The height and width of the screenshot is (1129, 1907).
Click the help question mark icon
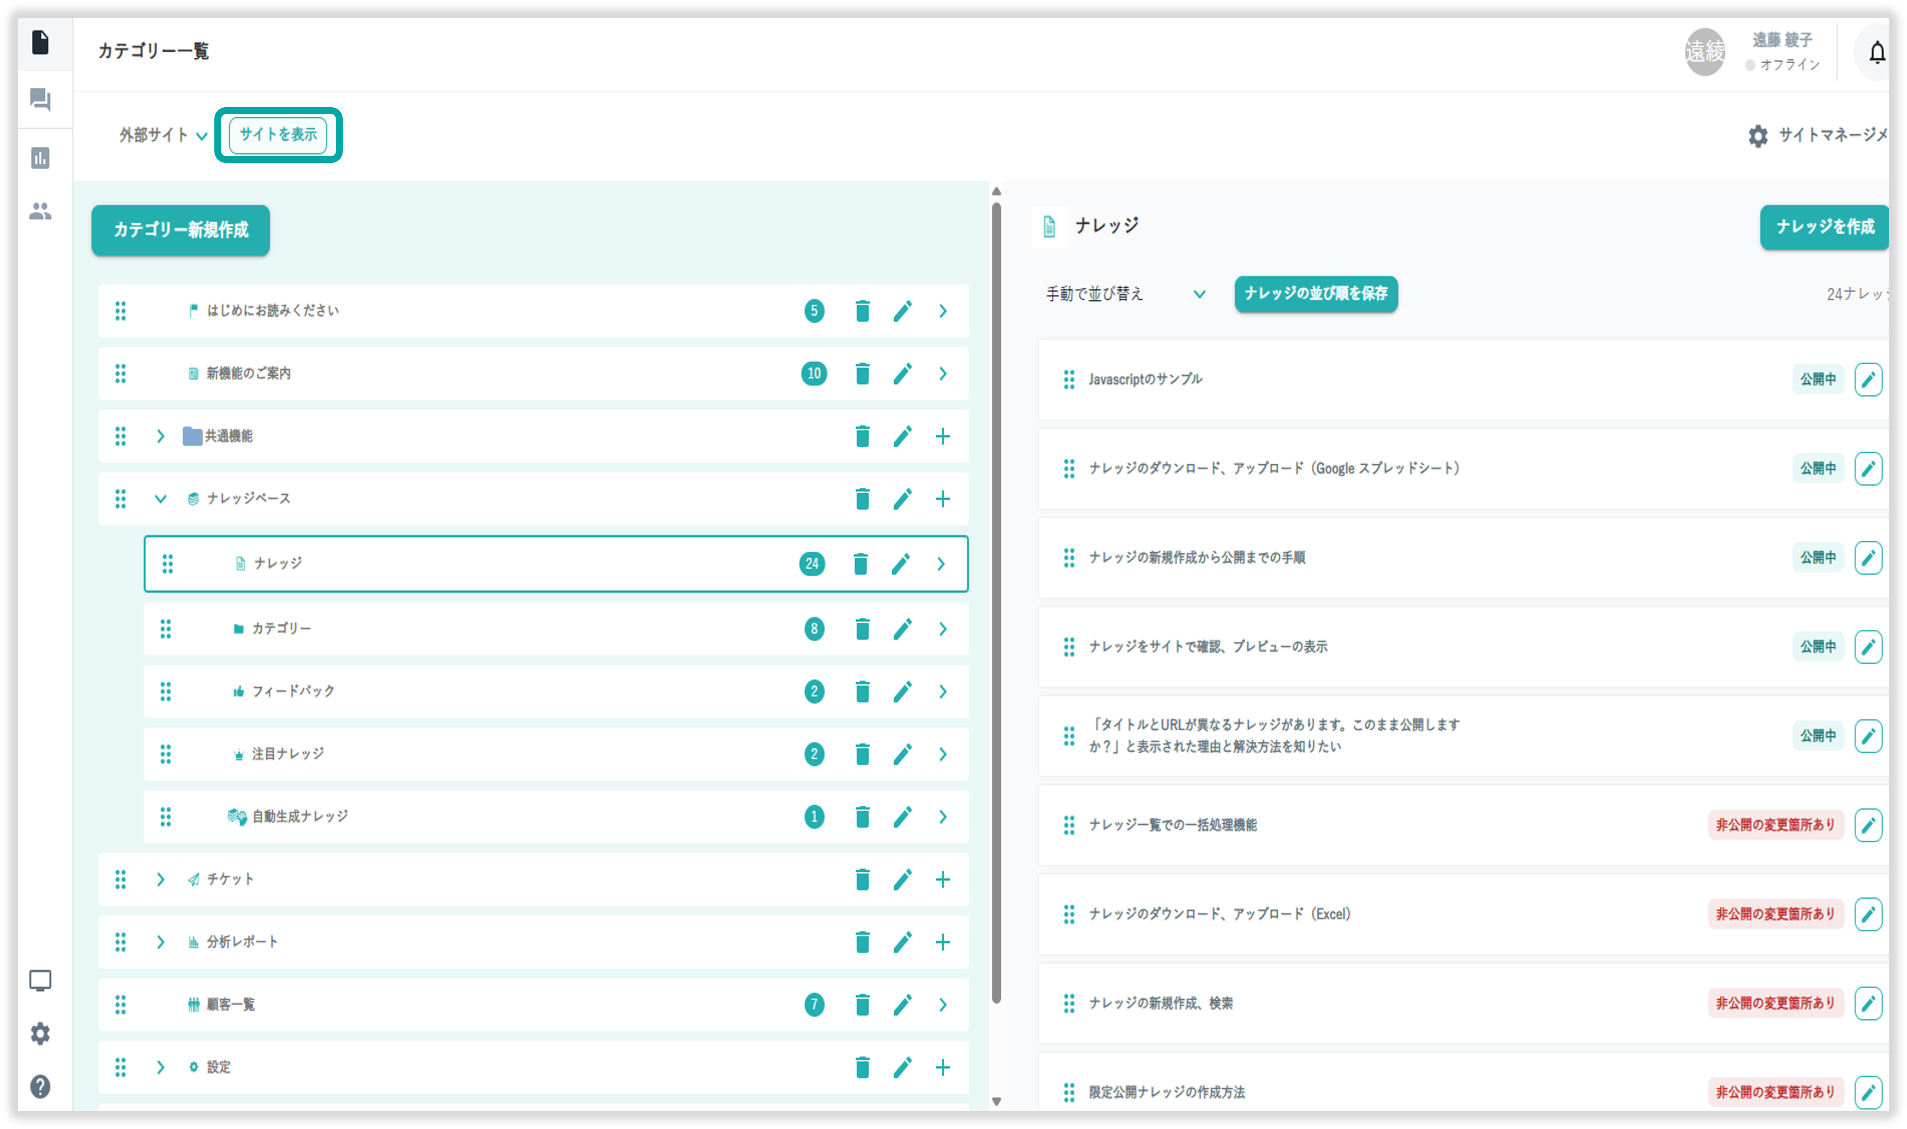point(41,1087)
